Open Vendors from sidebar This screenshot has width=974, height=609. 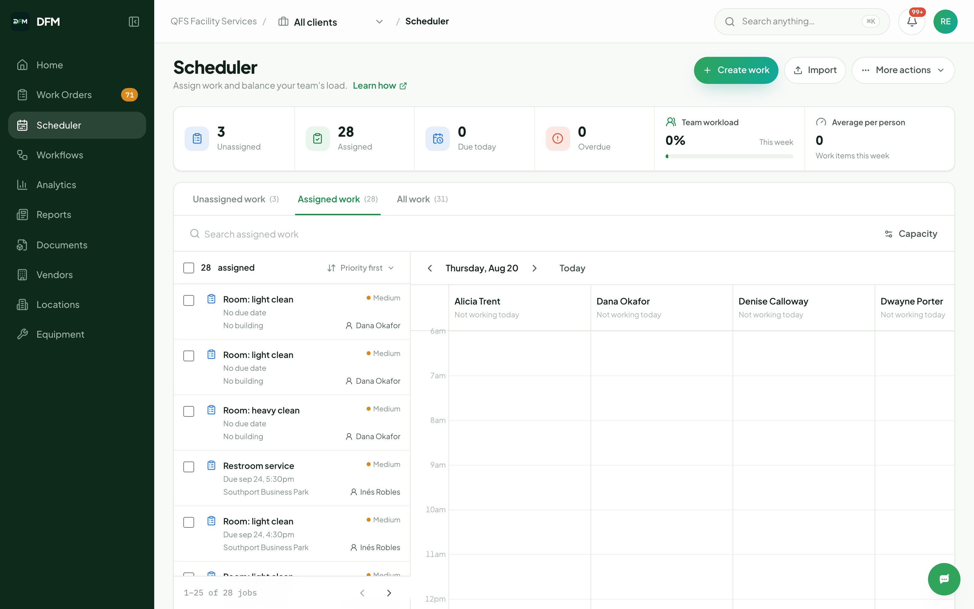tap(77, 275)
